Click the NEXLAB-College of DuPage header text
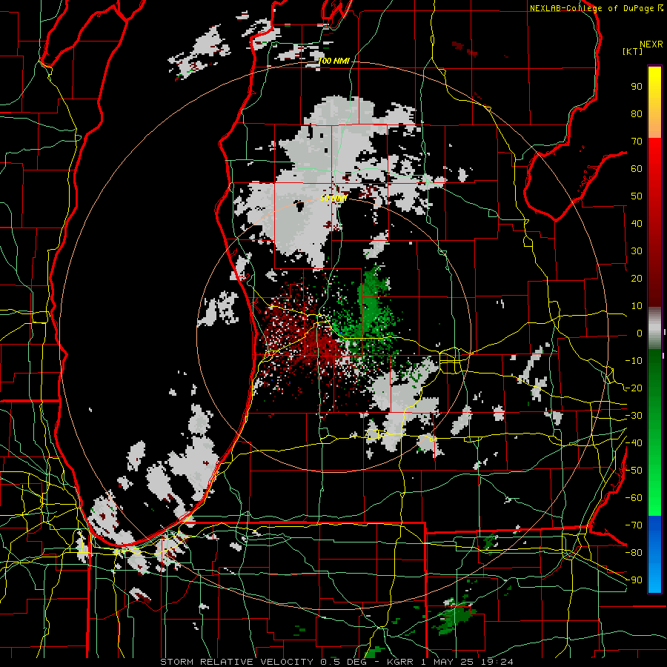667x667 pixels. (x=597, y=8)
